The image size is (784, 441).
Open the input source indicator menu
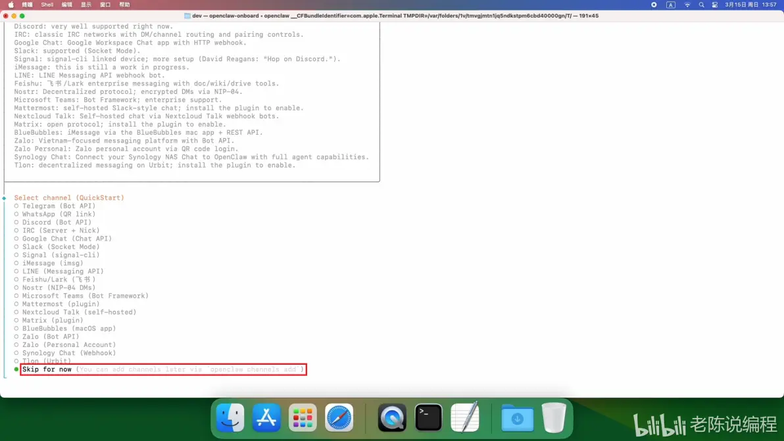pyautogui.click(x=670, y=5)
